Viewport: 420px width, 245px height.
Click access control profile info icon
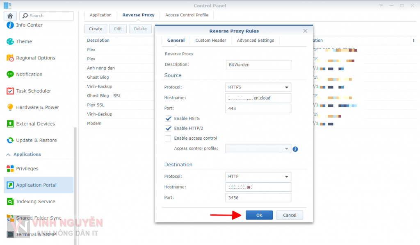[295, 149]
